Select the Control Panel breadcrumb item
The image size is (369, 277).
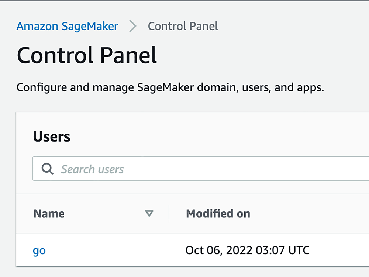[x=183, y=26]
